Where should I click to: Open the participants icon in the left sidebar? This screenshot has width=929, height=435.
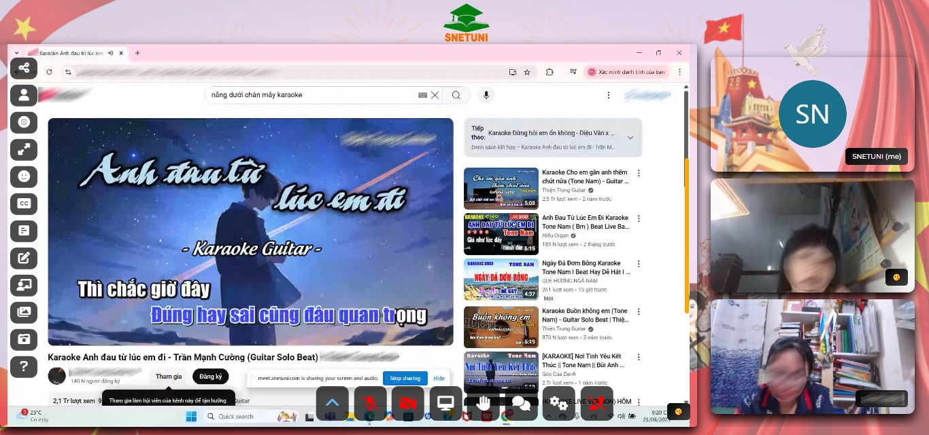point(24,95)
